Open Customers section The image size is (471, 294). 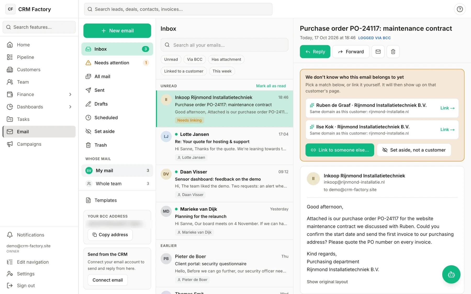pos(39,70)
